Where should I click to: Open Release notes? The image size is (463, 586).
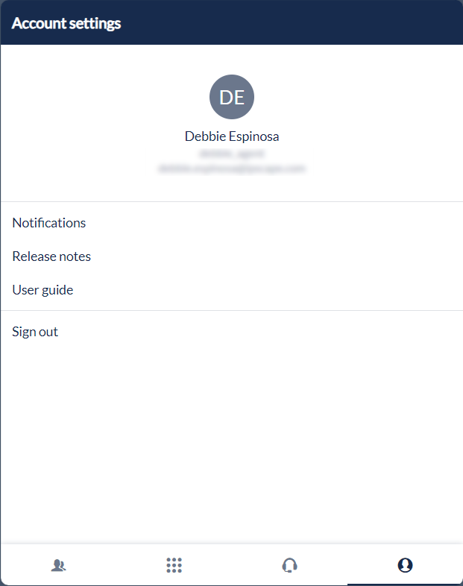tap(51, 256)
